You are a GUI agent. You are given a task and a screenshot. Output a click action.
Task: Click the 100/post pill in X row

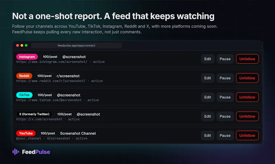tap(64, 114)
